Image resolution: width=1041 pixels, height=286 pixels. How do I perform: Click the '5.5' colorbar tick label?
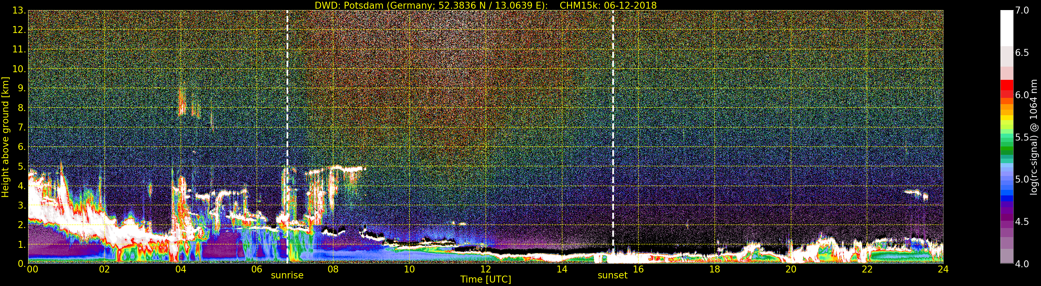1022,137
